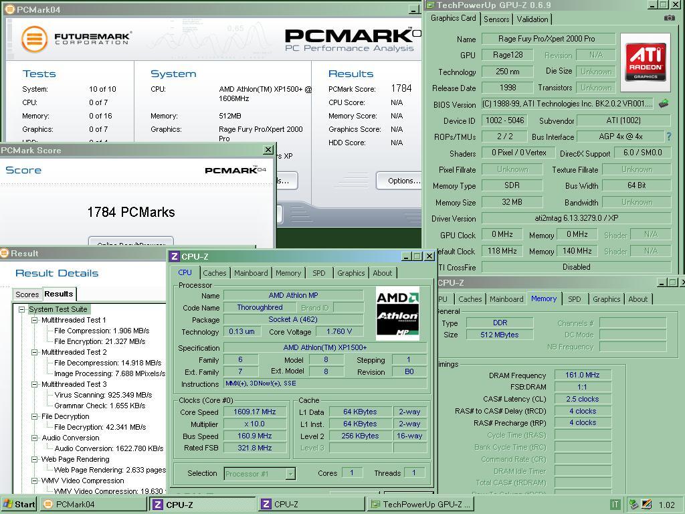This screenshot has height=514, width=685.
Task: Click the DRAM Frequency value 161.0 MHz
Action: [x=583, y=375]
